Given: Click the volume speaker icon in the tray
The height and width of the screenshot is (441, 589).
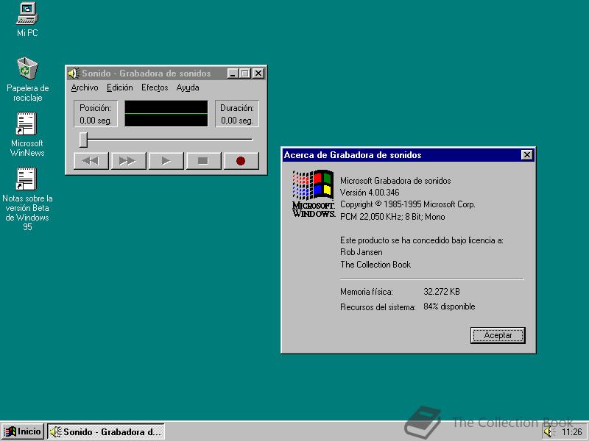Looking at the screenshot, I should [x=549, y=431].
